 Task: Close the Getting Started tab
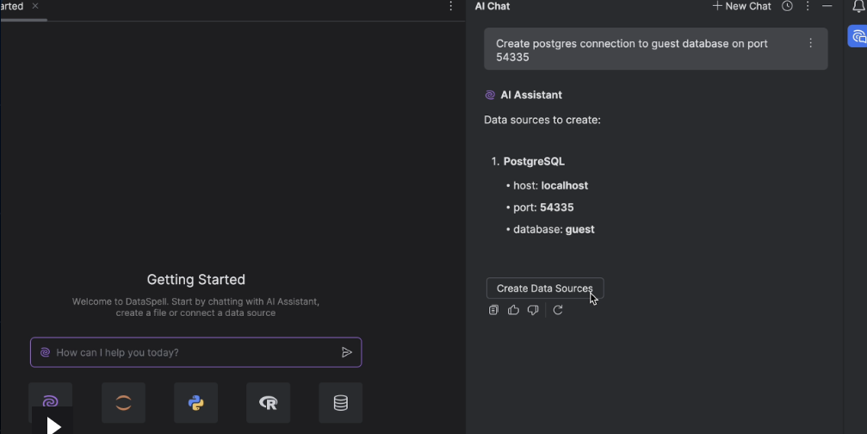tap(35, 6)
